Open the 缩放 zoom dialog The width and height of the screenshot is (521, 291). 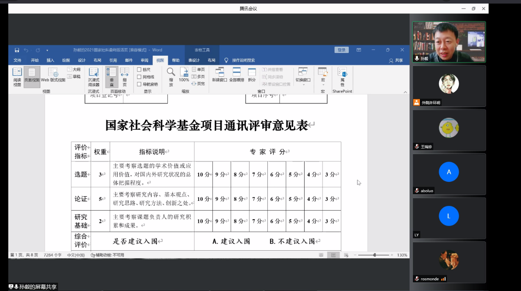tap(171, 77)
